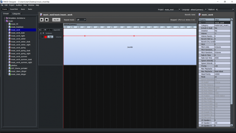Open the Platform dropdown showing PC

tap(225, 9)
